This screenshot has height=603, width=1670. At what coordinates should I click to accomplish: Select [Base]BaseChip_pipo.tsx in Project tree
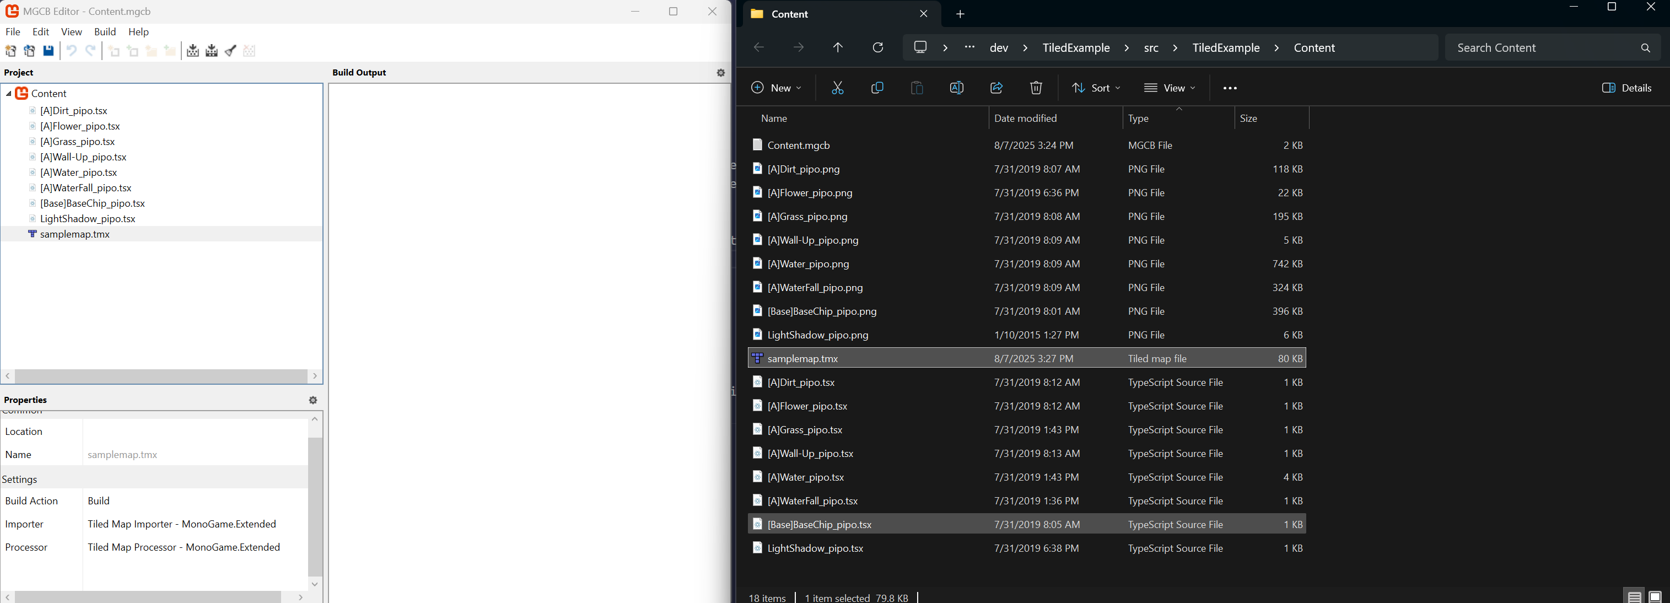pos(93,203)
